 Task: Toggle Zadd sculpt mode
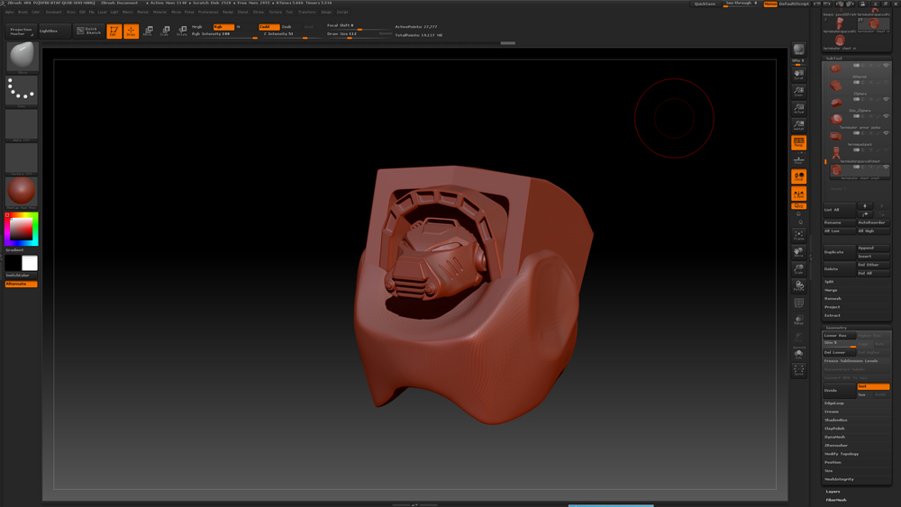[x=268, y=27]
